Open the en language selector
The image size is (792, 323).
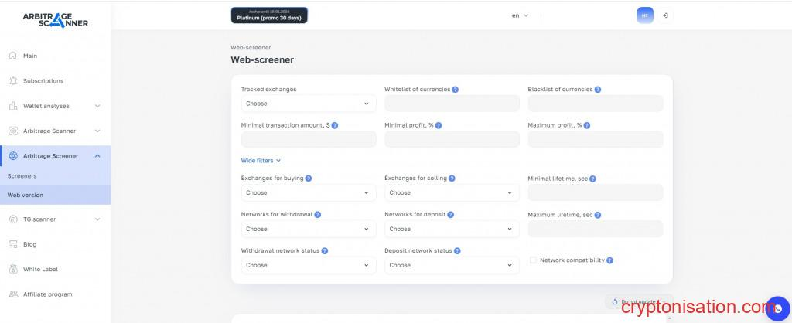(x=520, y=15)
